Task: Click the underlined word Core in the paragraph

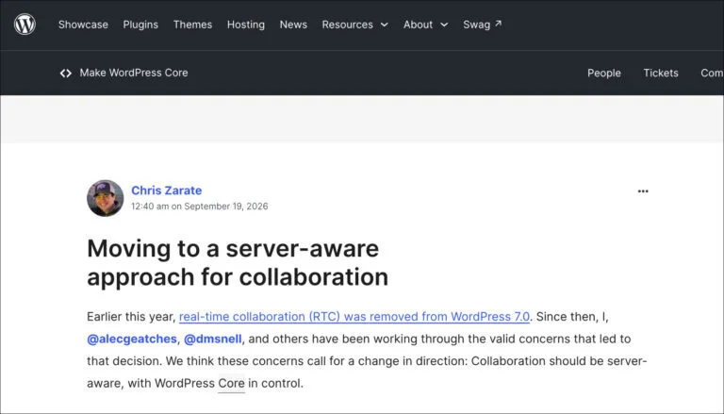Action: pos(231,384)
